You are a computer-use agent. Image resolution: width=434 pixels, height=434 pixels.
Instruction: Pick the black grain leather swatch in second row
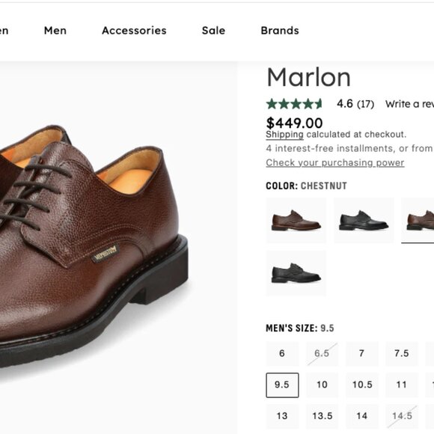tap(296, 273)
